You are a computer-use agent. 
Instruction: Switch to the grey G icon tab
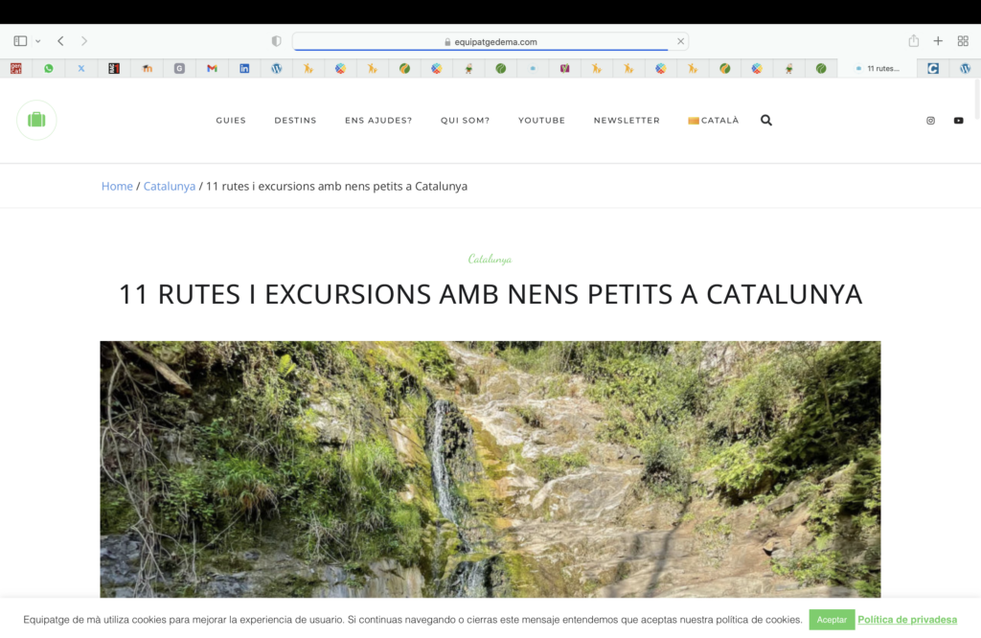click(x=179, y=69)
